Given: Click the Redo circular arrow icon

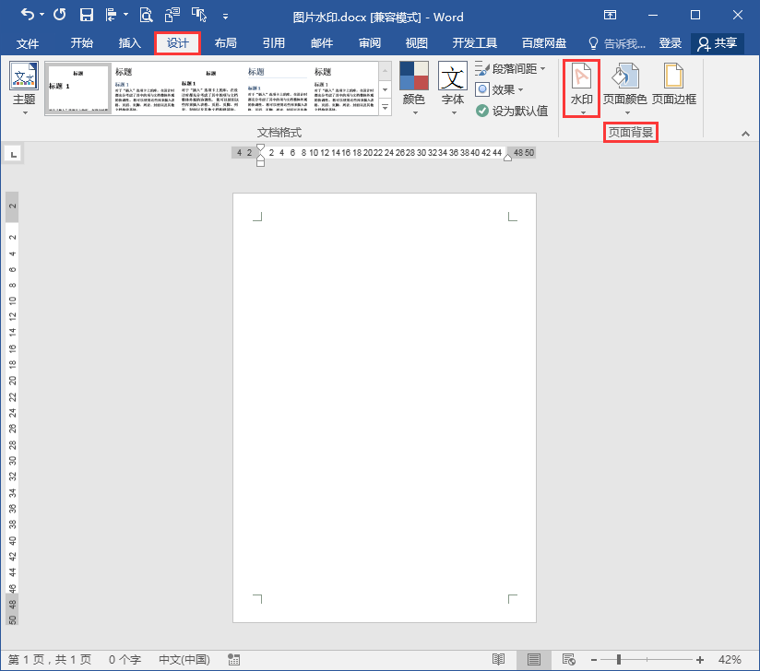Looking at the screenshot, I should click(x=60, y=15).
